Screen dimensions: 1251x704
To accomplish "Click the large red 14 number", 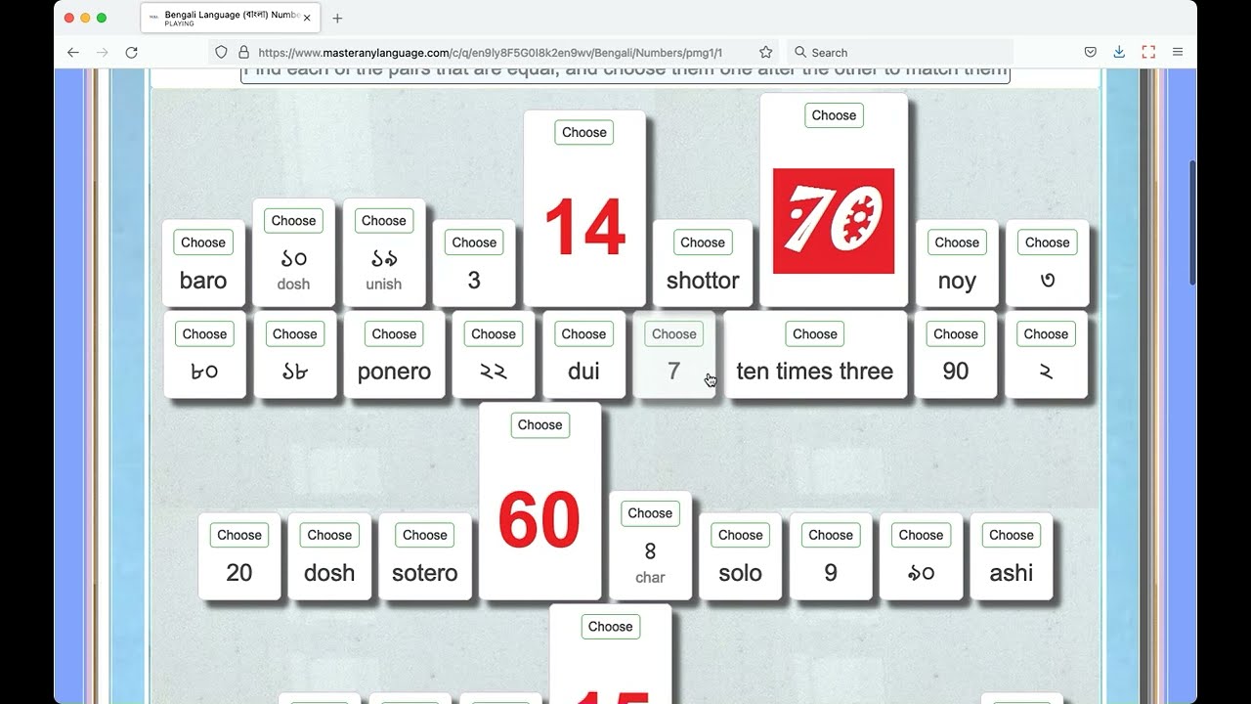I will (584, 228).
